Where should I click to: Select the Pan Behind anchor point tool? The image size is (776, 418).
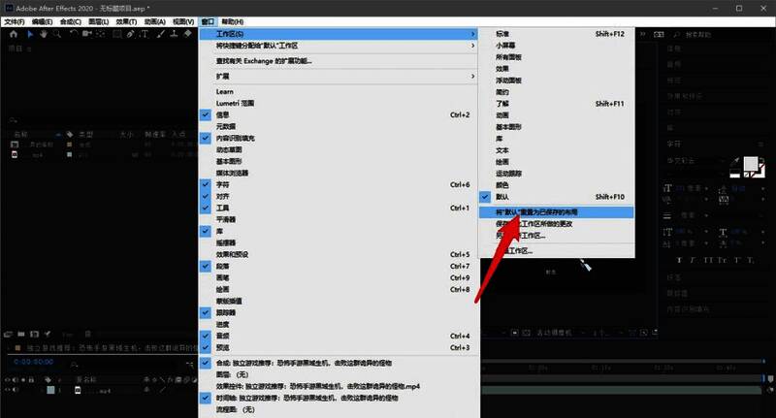coord(101,34)
